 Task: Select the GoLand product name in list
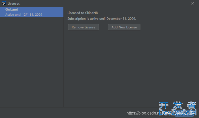(x=12, y=9)
